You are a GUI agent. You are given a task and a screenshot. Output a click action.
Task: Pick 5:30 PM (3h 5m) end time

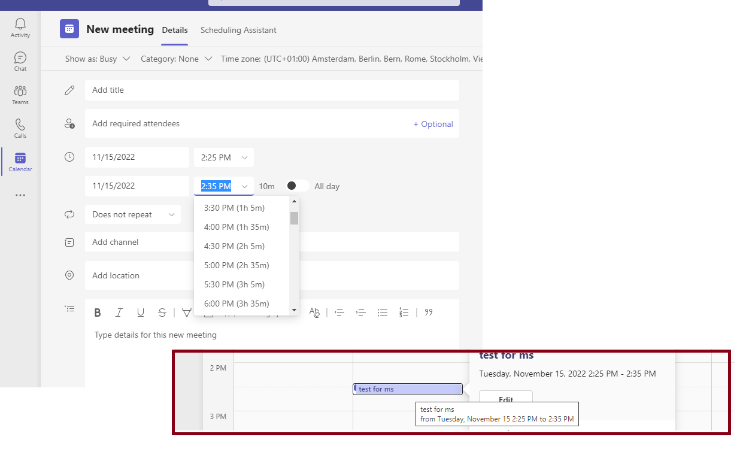click(x=242, y=284)
